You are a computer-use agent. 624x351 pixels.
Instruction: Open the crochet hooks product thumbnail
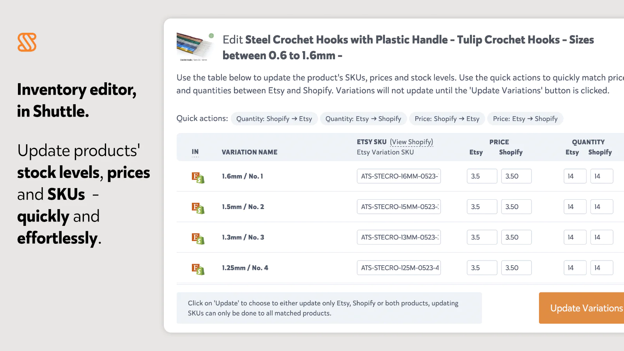[x=195, y=47]
